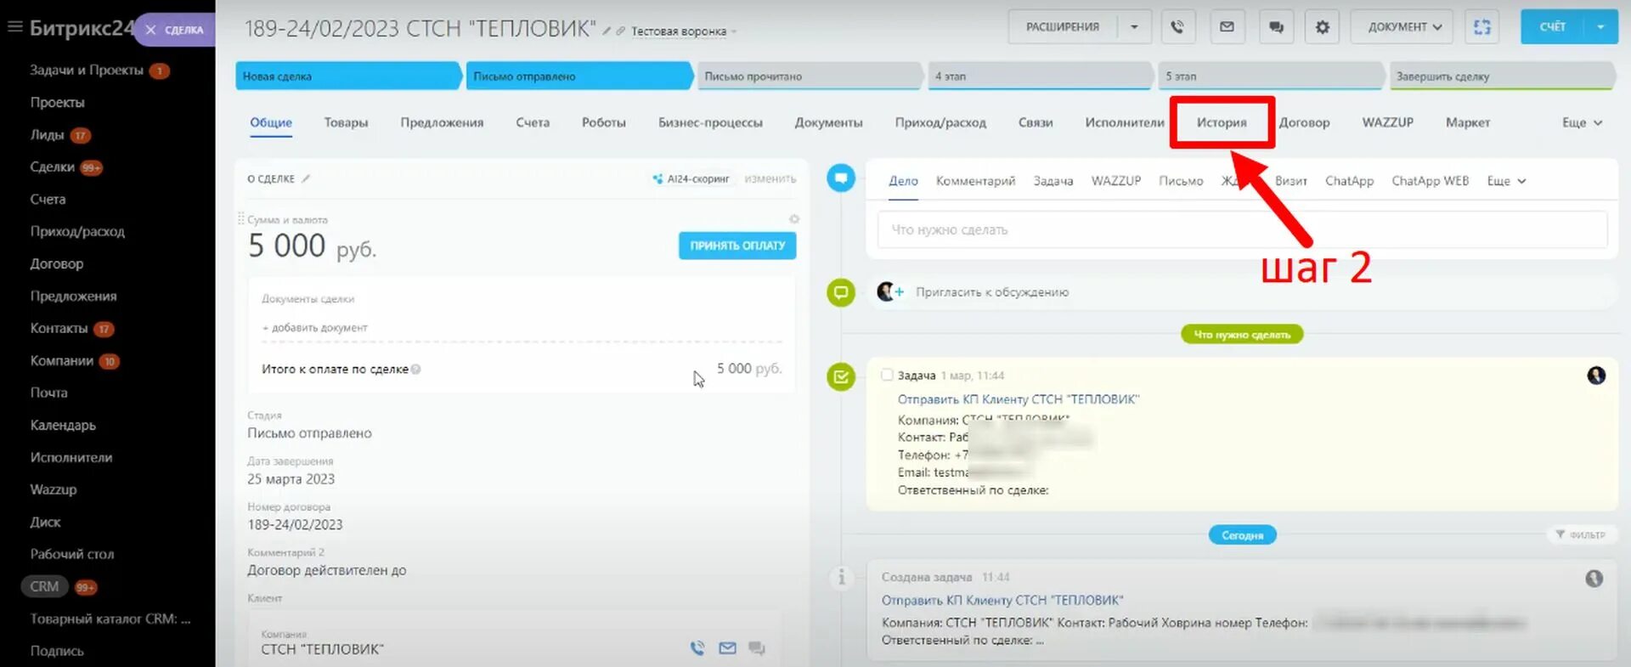Image resolution: width=1631 pixels, height=667 pixels.
Task: Switch to Документы tab
Action: click(x=828, y=122)
